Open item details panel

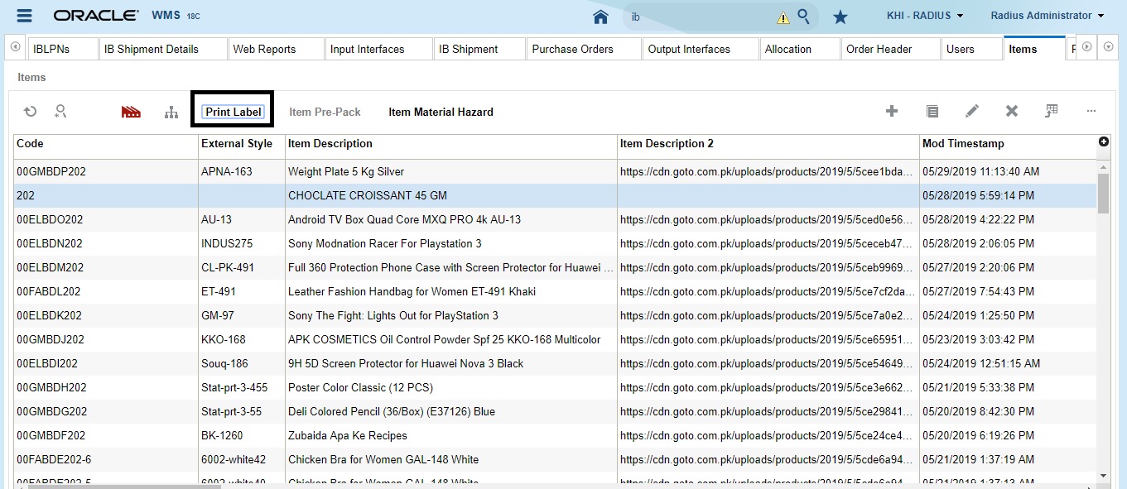click(932, 110)
